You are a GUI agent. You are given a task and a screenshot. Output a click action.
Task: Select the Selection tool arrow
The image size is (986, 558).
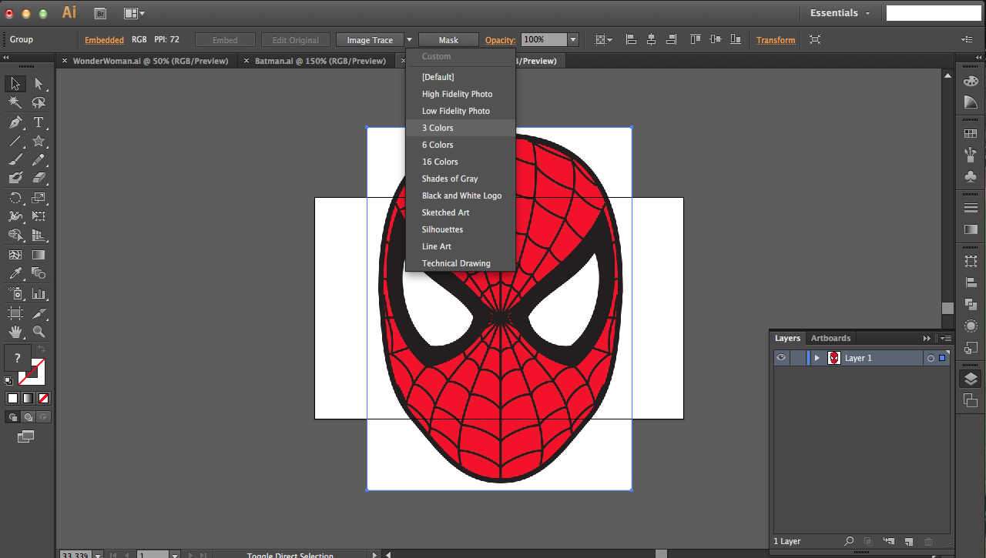15,84
